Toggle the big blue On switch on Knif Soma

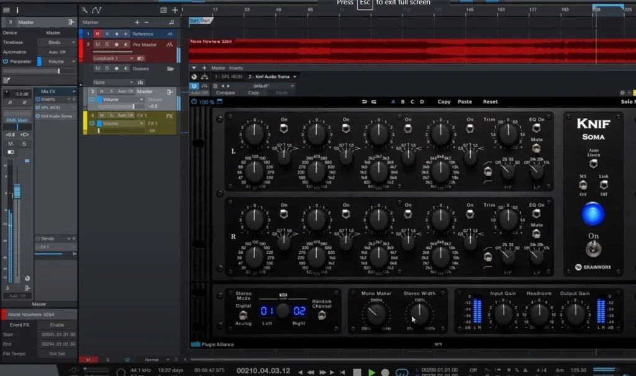coord(593,213)
